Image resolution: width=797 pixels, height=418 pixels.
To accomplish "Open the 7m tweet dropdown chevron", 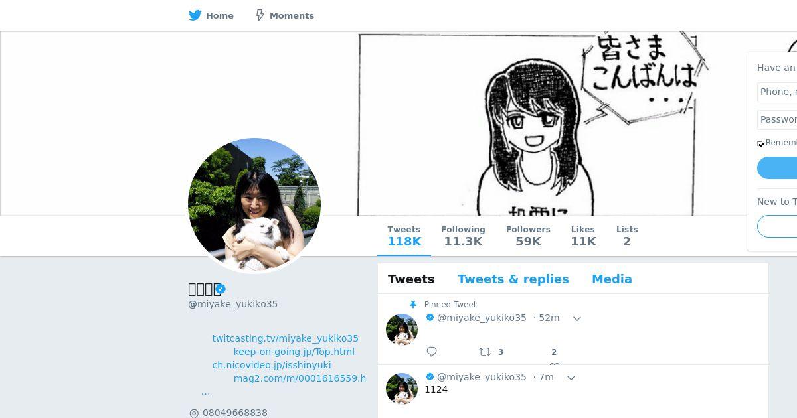I will tap(571, 378).
